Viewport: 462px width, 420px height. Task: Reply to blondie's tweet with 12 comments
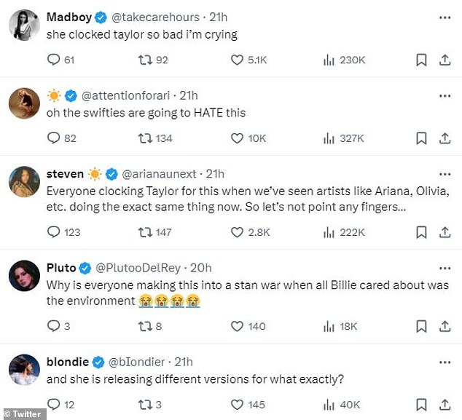54,405
